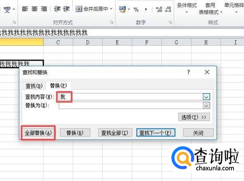Expand the 合并后居中 dropdown arrow

[x=111, y=9]
